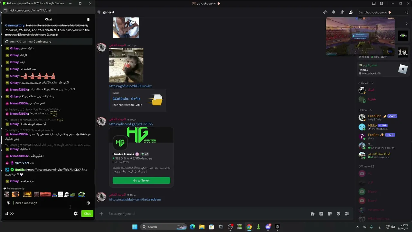Open the Roblox activity card

[383, 69]
